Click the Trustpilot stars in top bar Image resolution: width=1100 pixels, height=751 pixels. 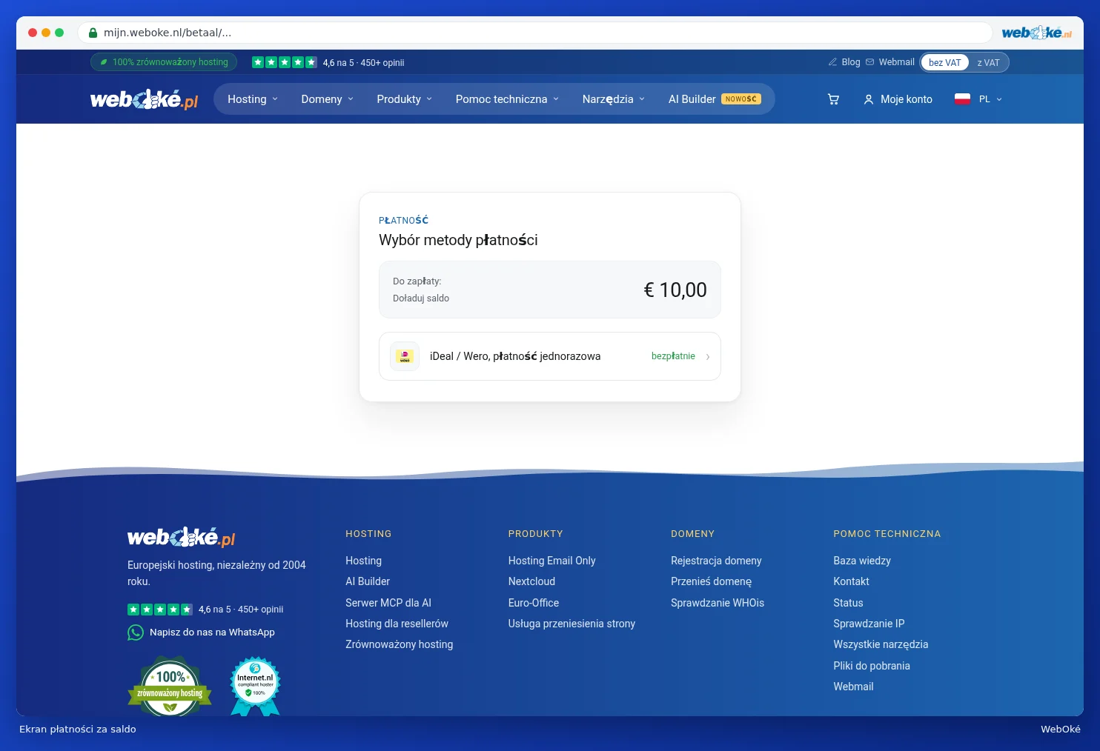click(285, 62)
